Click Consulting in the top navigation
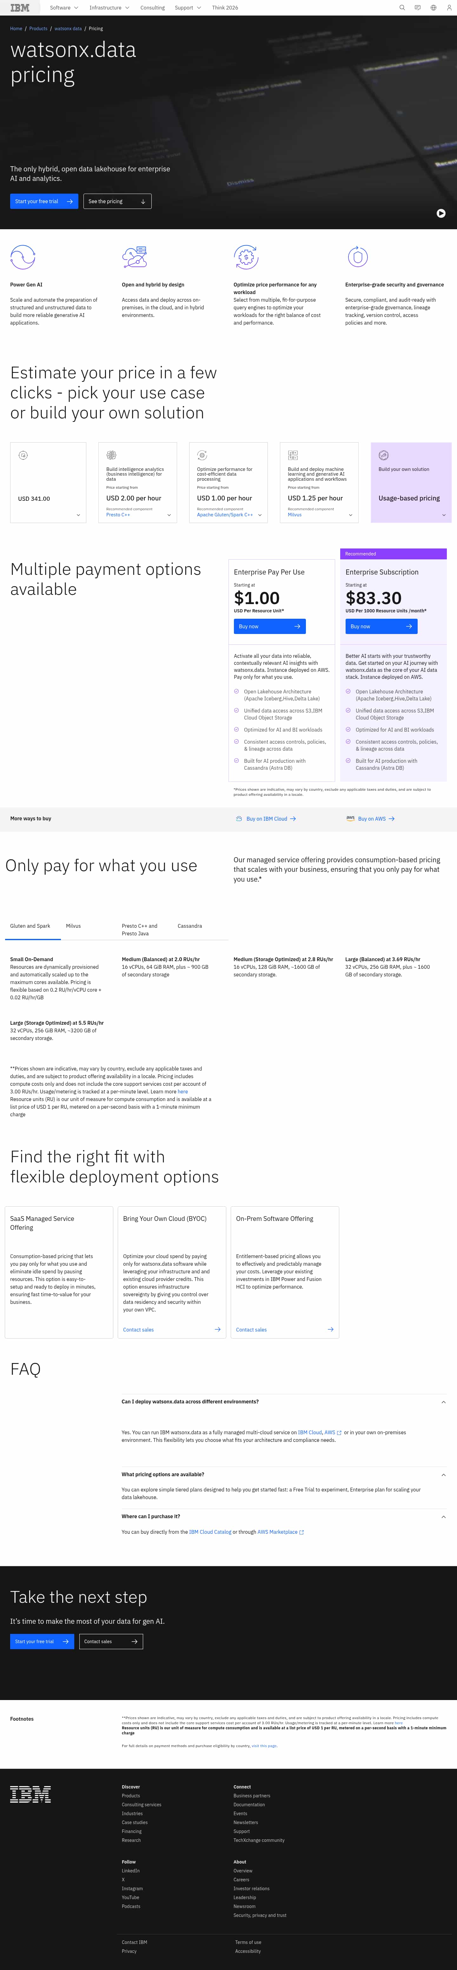The width and height of the screenshot is (457, 1970). coord(153,8)
